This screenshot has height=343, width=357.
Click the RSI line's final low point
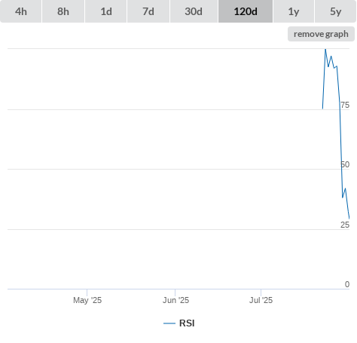tap(349, 219)
